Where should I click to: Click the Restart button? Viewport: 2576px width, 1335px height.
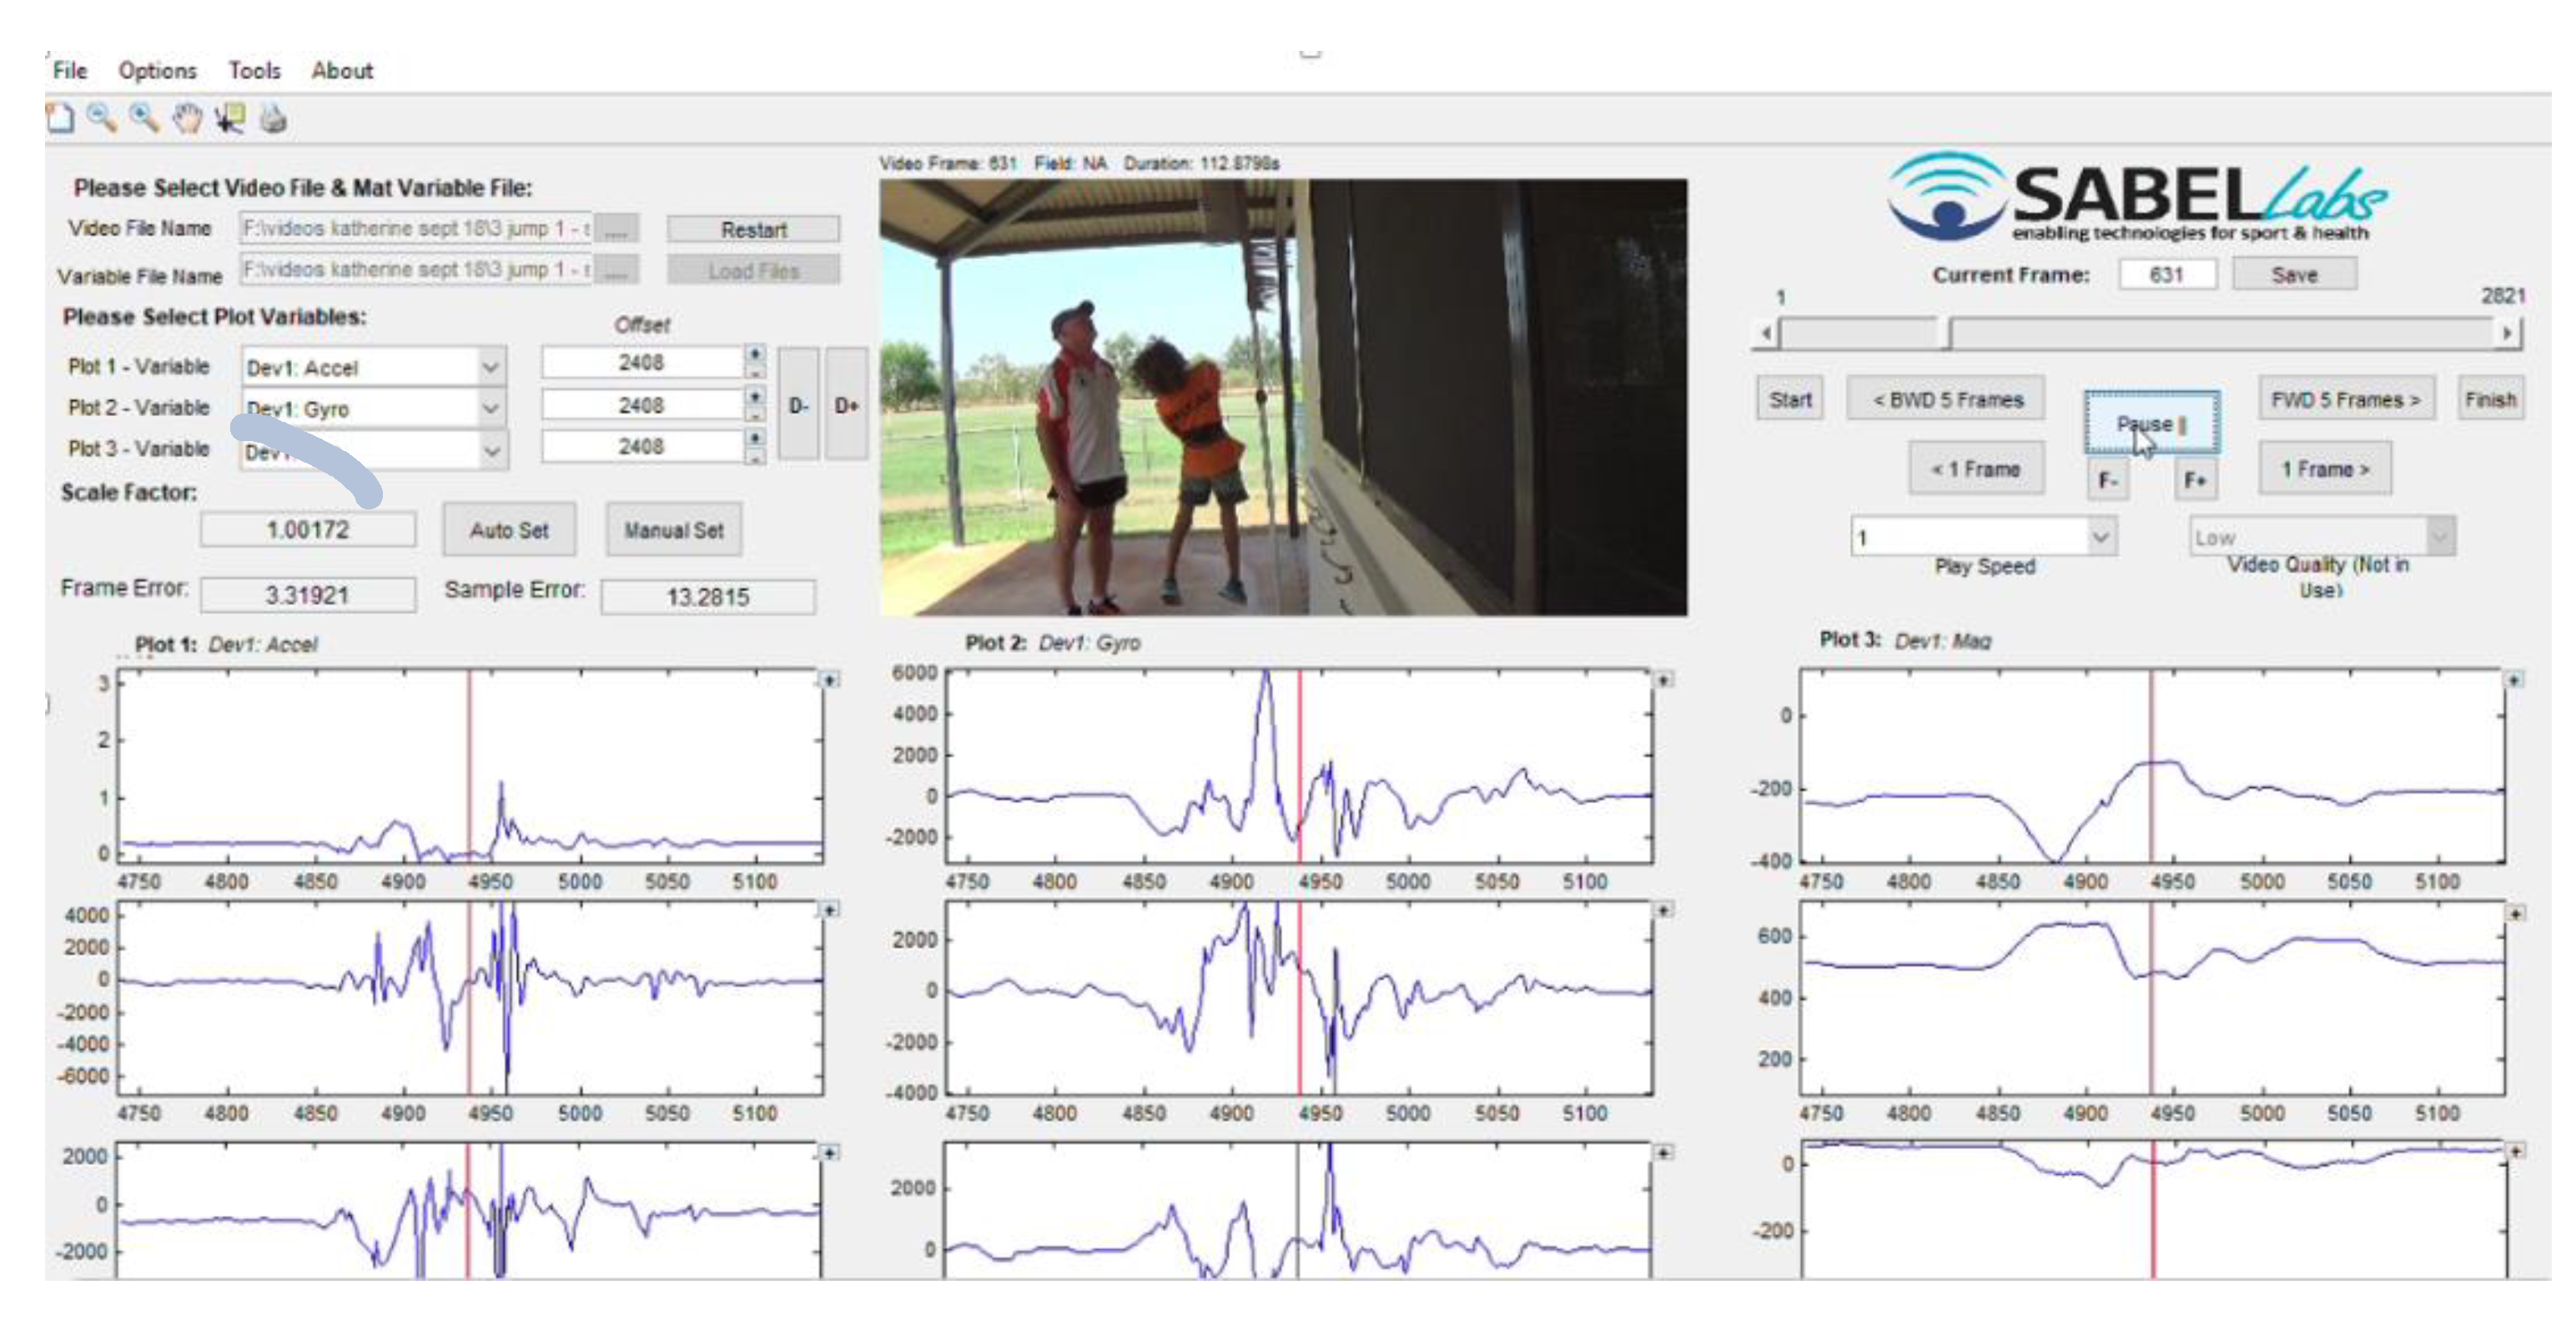753,228
